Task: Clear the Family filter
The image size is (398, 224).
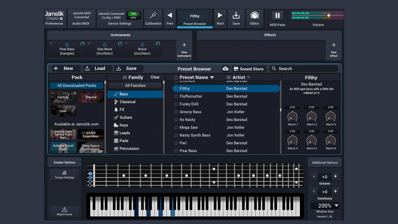Action: click(x=155, y=77)
